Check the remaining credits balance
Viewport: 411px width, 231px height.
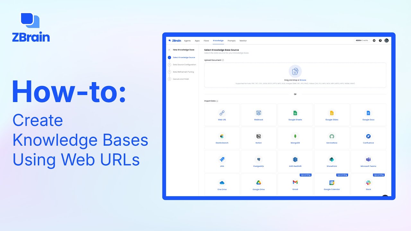tap(362, 40)
